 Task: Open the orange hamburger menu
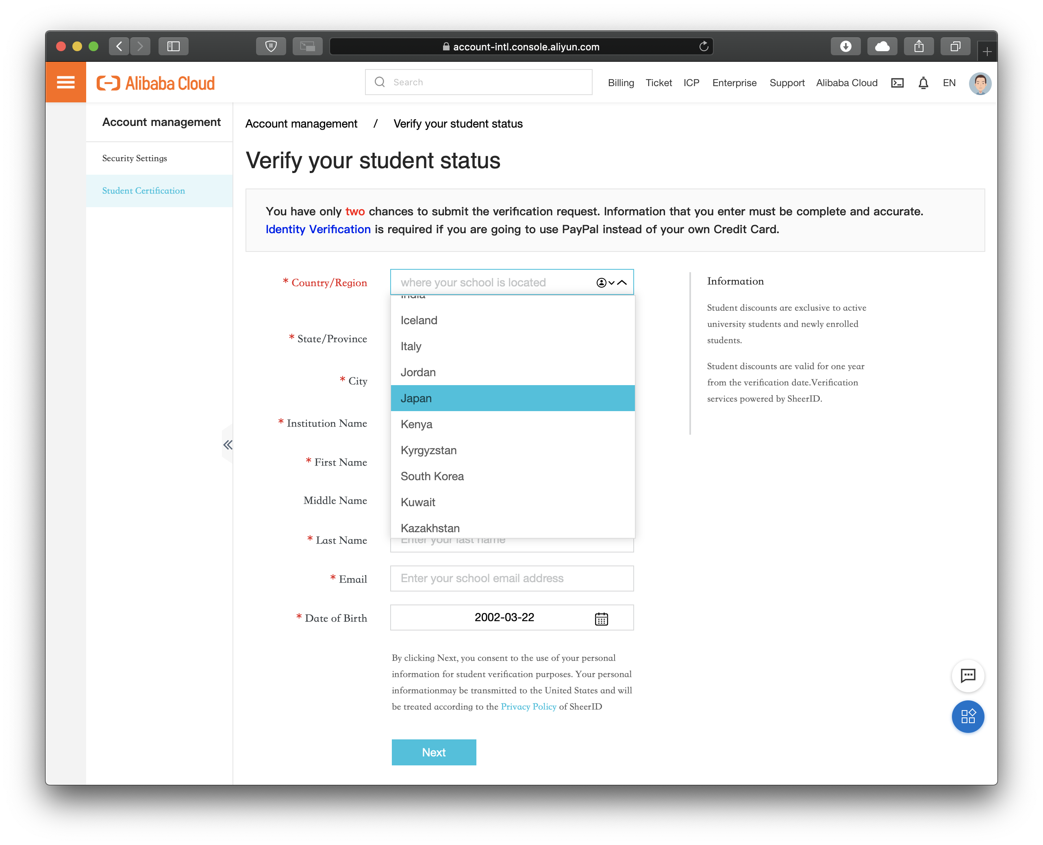click(x=66, y=82)
